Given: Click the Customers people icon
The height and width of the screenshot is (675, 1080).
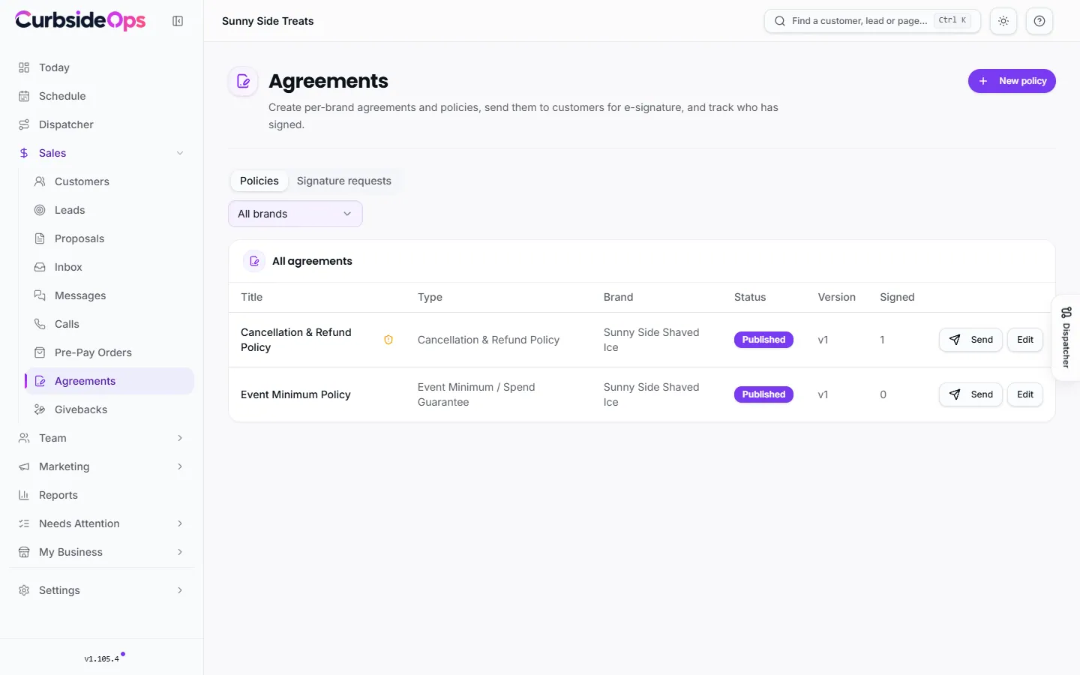Looking at the screenshot, I should coord(40,181).
